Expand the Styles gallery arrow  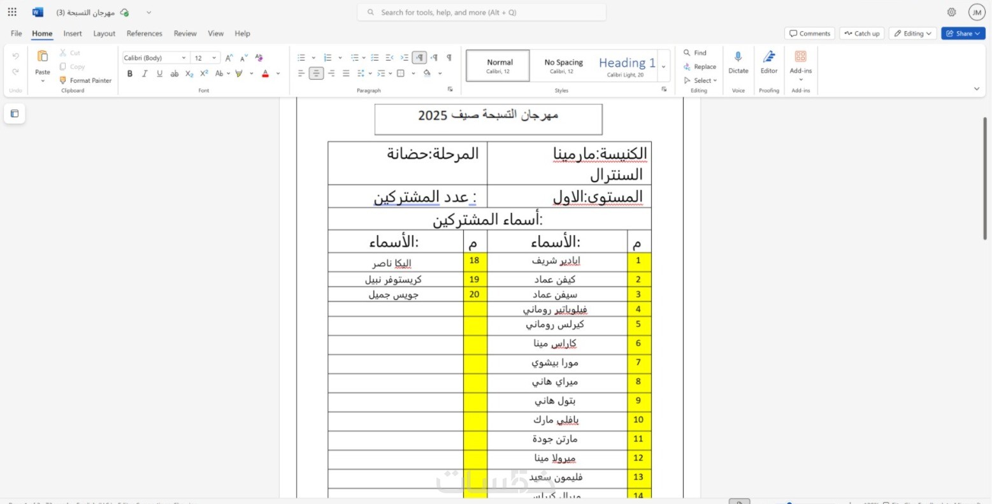[x=664, y=66]
